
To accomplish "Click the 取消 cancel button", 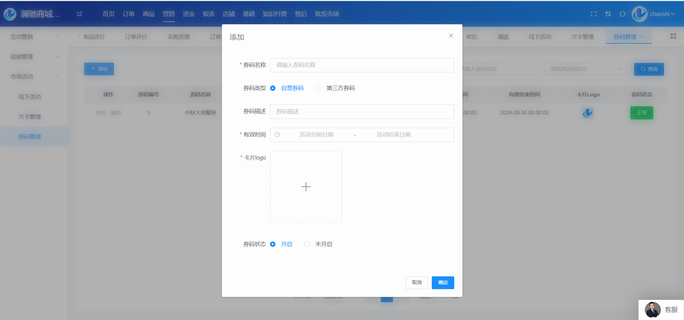I will pyautogui.click(x=416, y=283).
